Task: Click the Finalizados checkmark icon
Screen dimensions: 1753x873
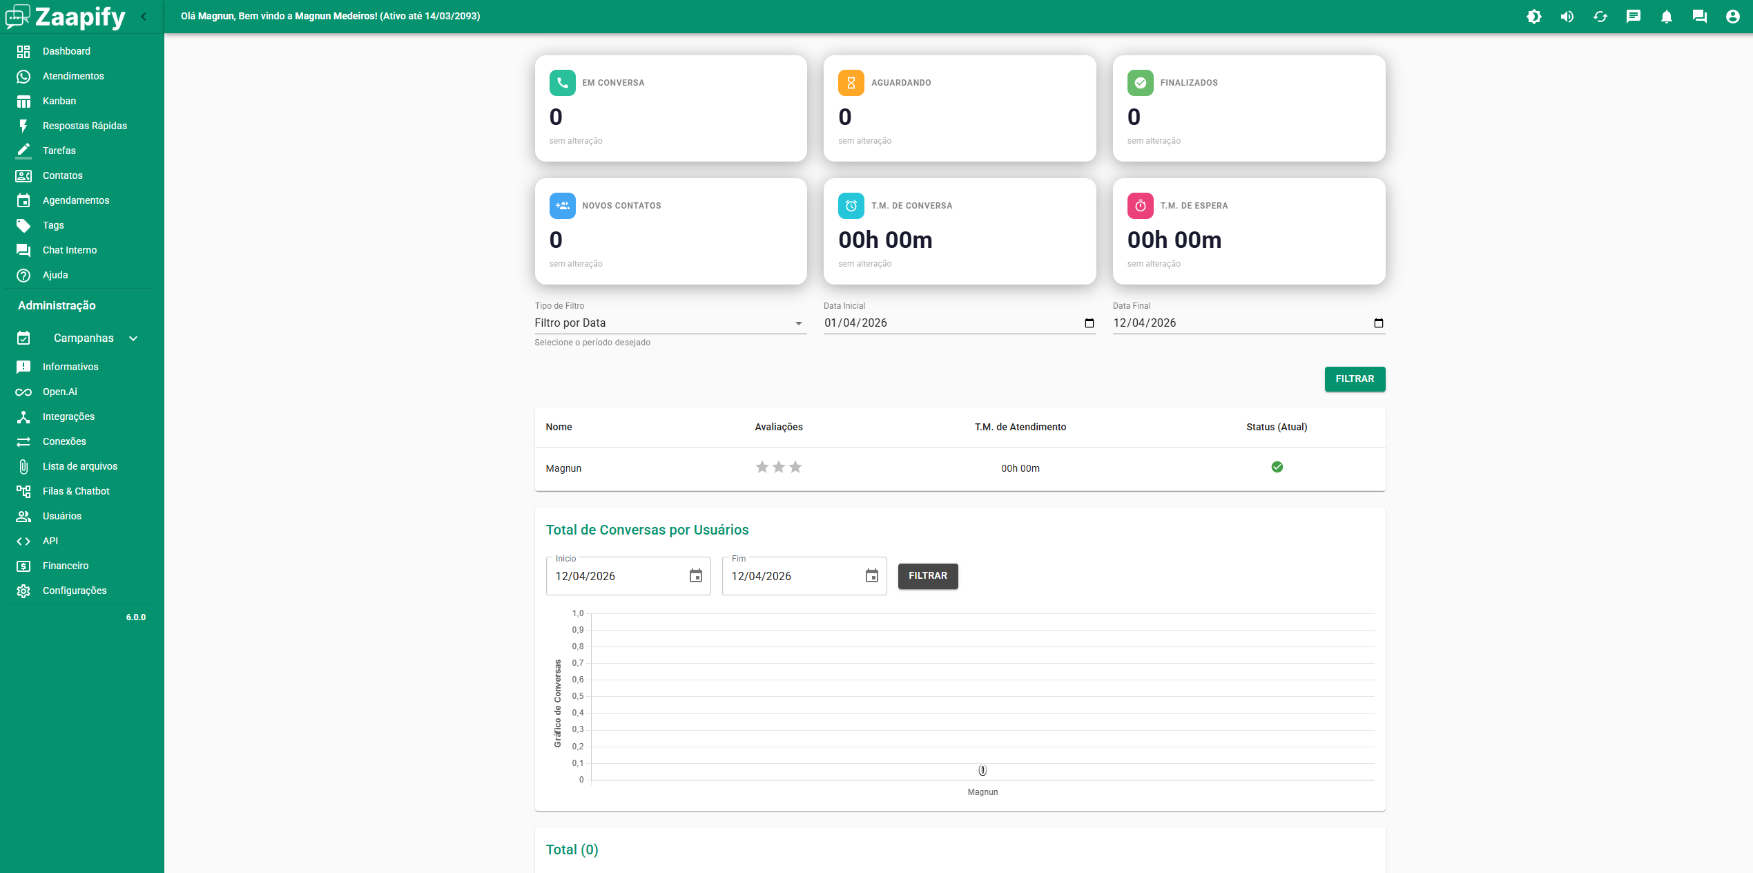Action: [1141, 83]
